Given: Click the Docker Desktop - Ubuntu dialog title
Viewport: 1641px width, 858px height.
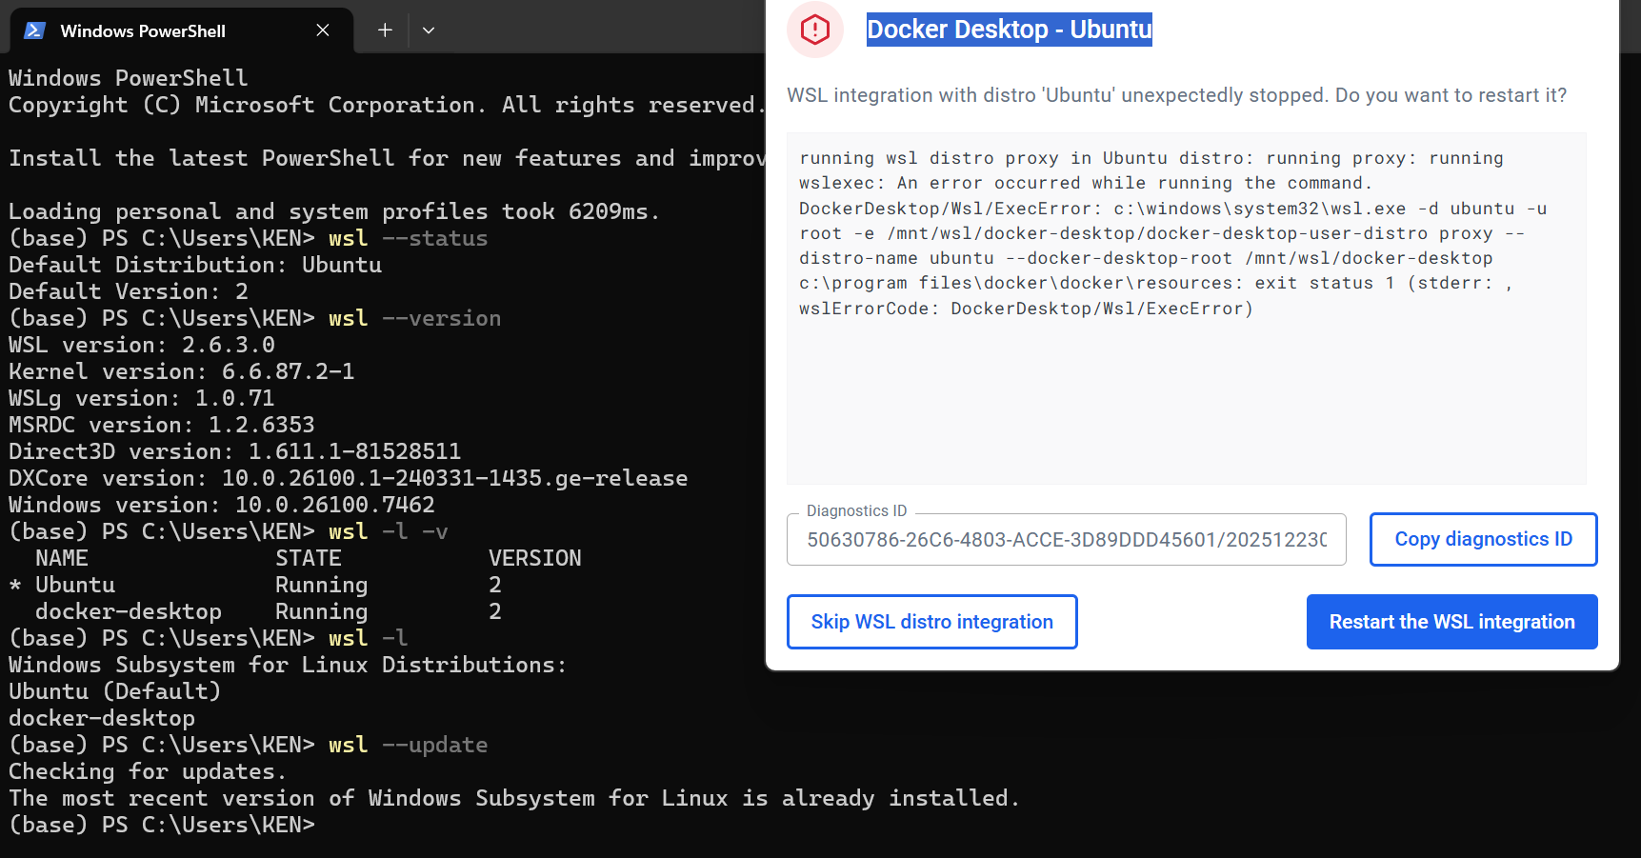Looking at the screenshot, I should 1009,30.
